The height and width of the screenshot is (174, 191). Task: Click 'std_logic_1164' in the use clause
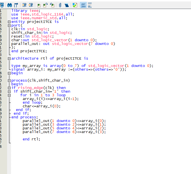47,14
